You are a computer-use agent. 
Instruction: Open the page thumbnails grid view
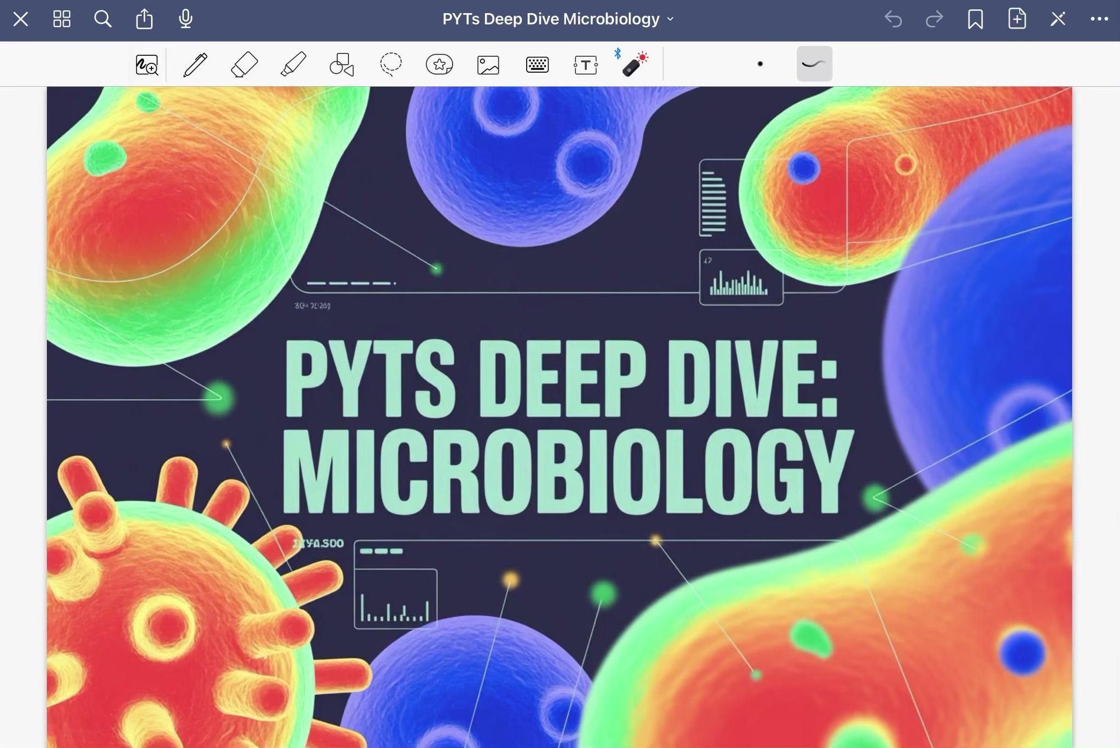(62, 19)
